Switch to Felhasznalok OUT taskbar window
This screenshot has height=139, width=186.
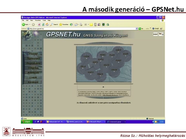click(x=56, y=122)
